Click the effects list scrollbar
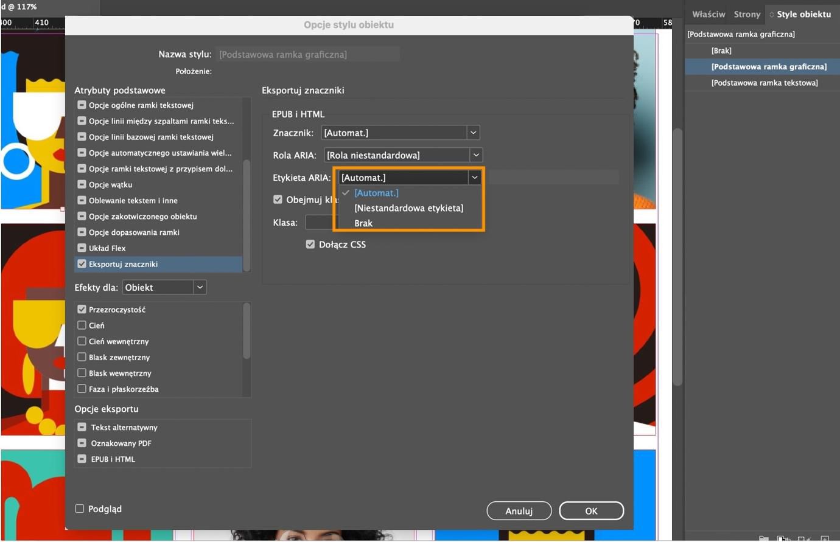The width and height of the screenshot is (840, 542). click(247, 331)
